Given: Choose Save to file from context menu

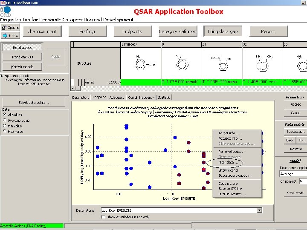Looking at the screenshot, I should coord(230,189).
